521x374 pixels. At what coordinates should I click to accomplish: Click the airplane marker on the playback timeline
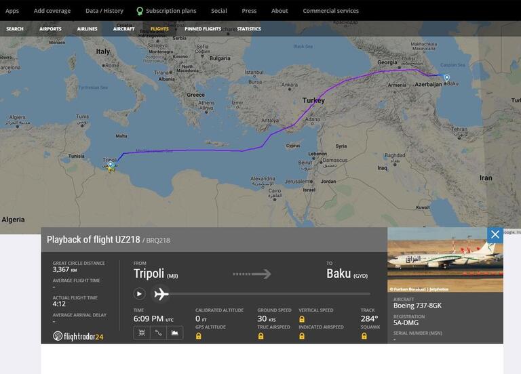tap(161, 293)
